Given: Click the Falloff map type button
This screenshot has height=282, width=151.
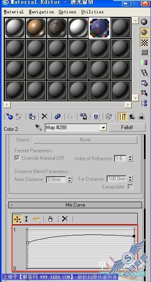Looking at the screenshot, I should (127, 127).
